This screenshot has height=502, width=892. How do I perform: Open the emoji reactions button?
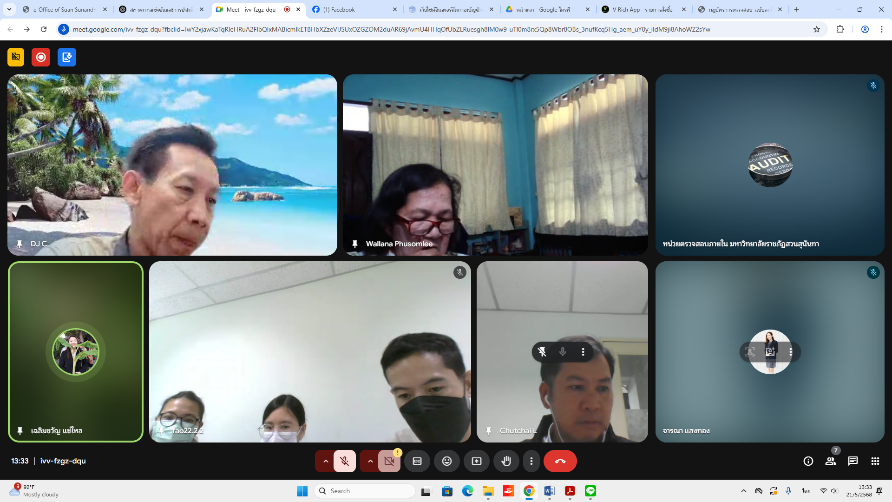446,461
